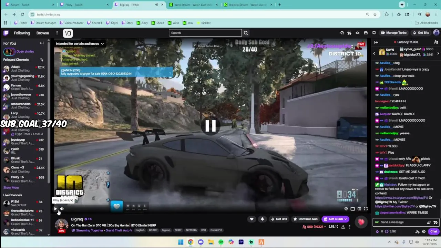Click Get Bits in the top nav
The width and height of the screenshot is (441, 248).
[421, 33]
